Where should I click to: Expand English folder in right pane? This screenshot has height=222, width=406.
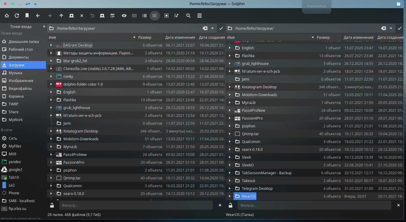point(230,48)
